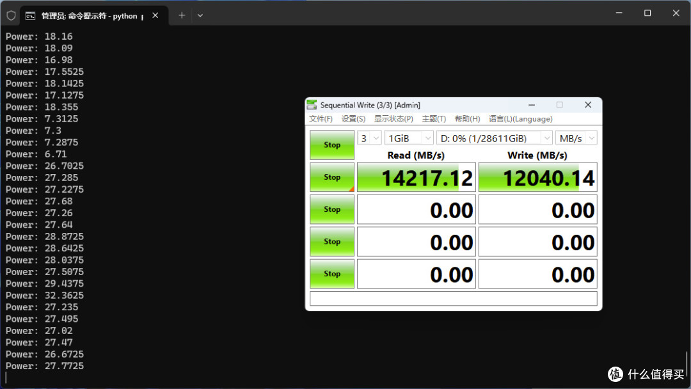Click the second row read value 0.00

coord(417,209)
